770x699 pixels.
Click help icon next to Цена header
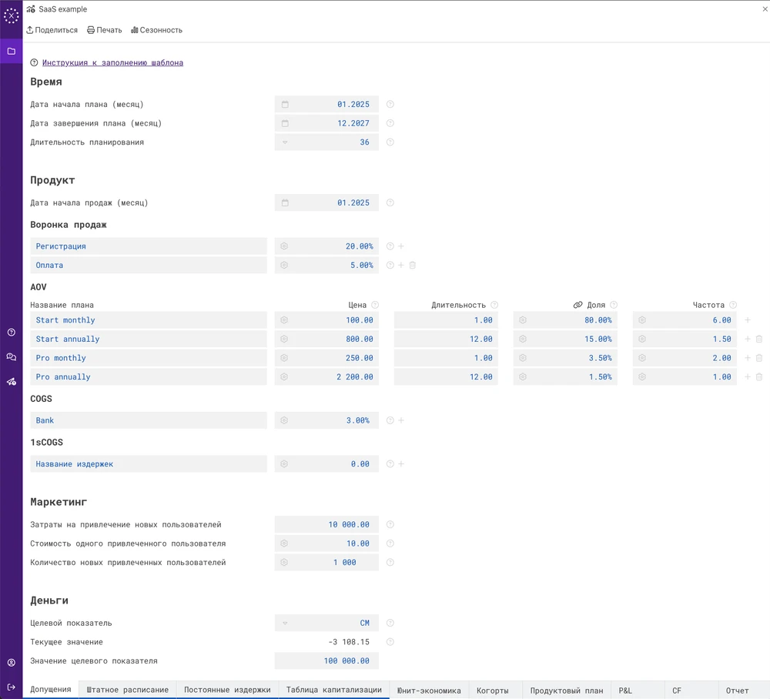coord(375,306)
